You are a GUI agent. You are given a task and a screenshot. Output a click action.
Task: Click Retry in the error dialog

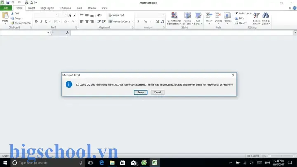[x=141, y=93]
